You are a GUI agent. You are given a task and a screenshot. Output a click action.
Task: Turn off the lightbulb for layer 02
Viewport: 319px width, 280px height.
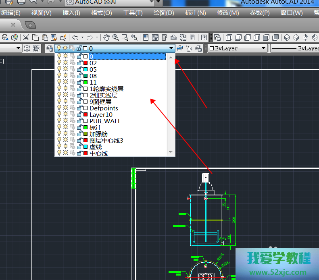(59, 63)
